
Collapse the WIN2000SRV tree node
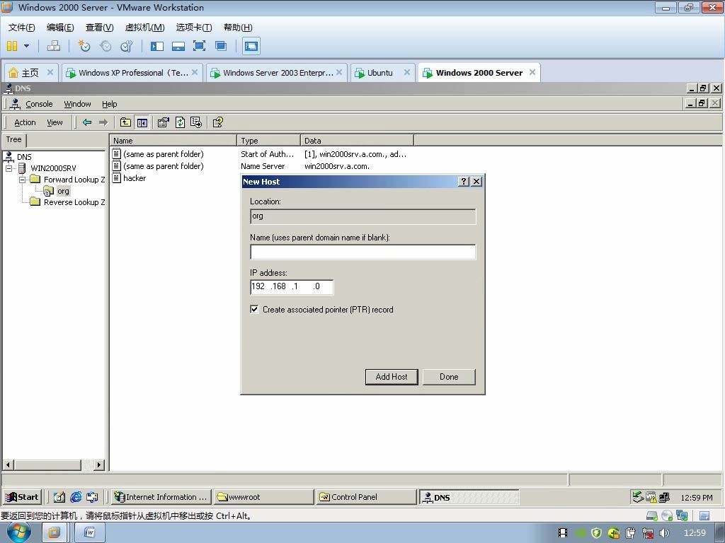[x=8, y=168]
